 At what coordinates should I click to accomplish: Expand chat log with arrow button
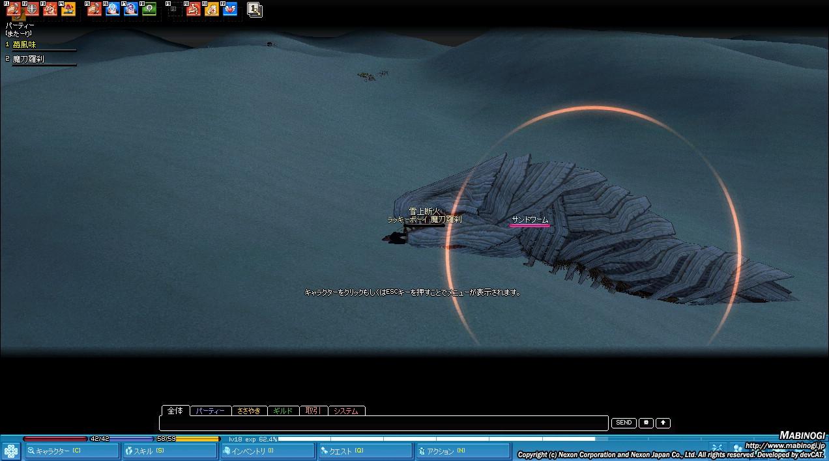point(663,423)
